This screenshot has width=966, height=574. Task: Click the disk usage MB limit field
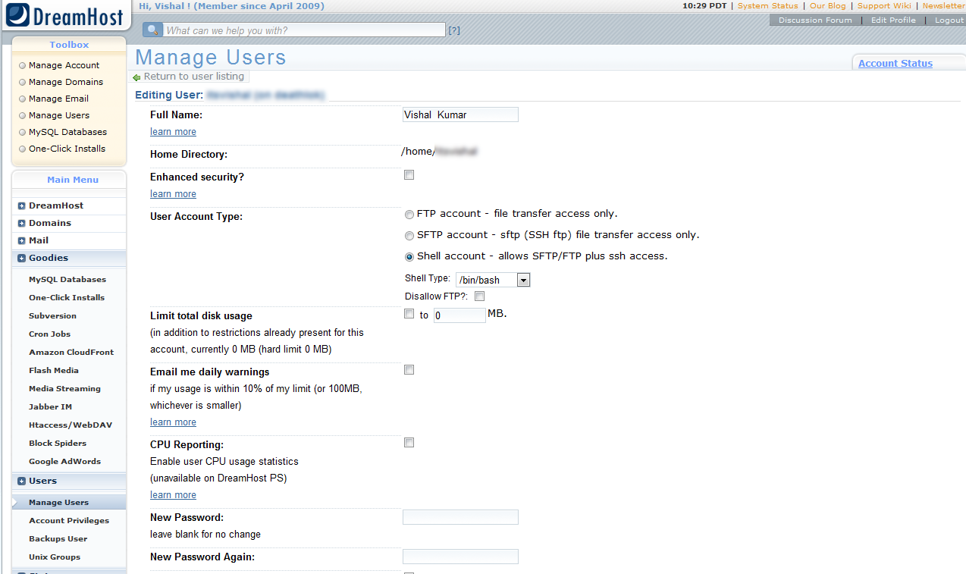pyautogui.click(x=459, y=315)
